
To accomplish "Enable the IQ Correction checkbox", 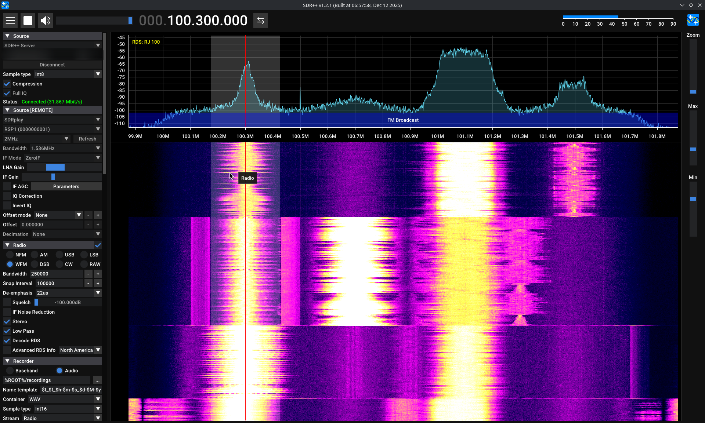I will point(7,196).
